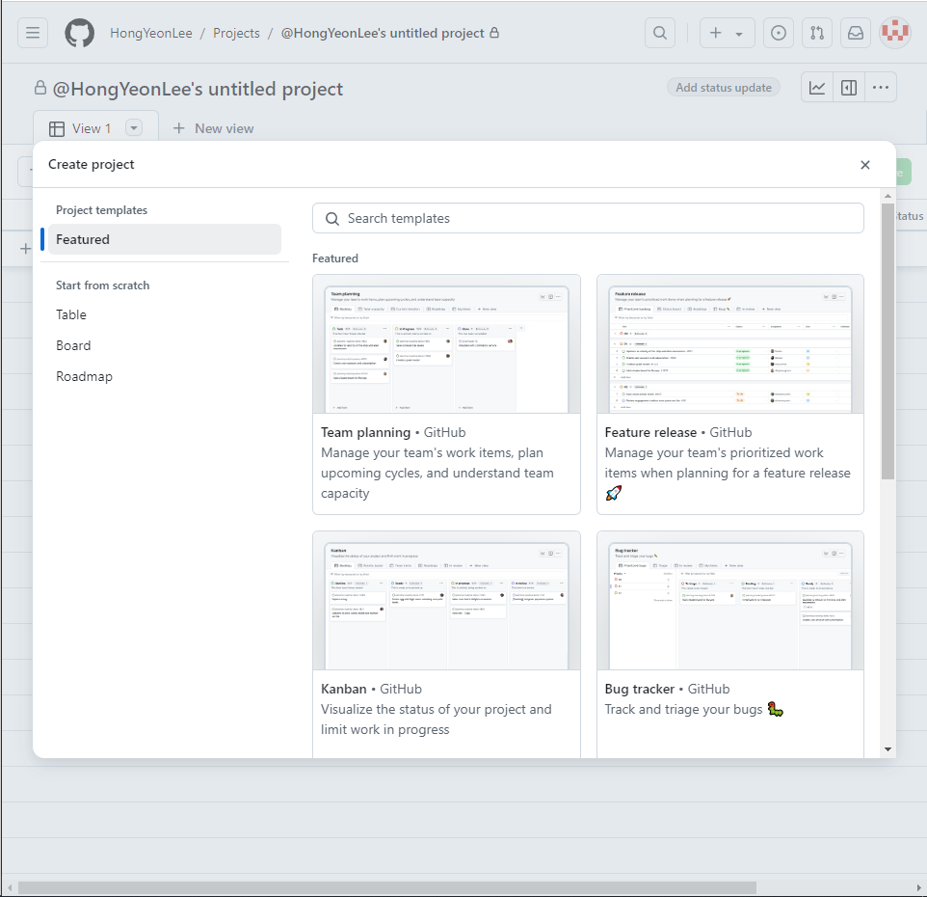Open View 1 options dropdown arrow
Viewport: 927px width, 897px height.
point(134,128)
